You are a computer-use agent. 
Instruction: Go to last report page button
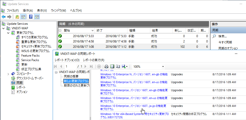click(x=91, y=66)
